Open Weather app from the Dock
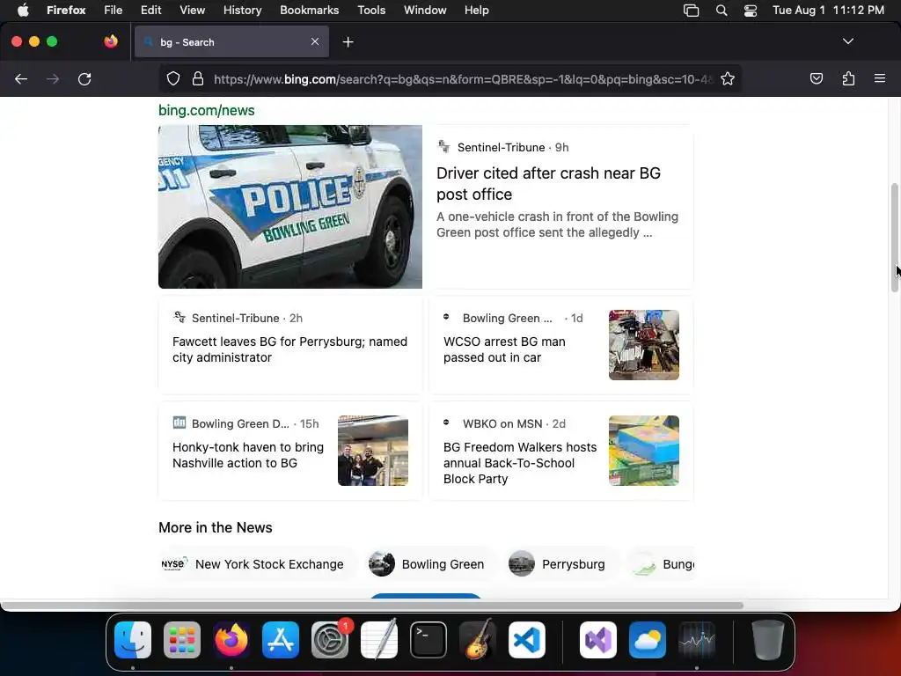The image size is (901, 676). pyautogui.click(x=647, y=640)
